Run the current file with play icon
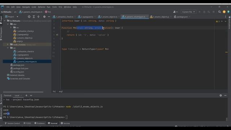231x130 pixels. pyautogui.click(x=200, y=12)
